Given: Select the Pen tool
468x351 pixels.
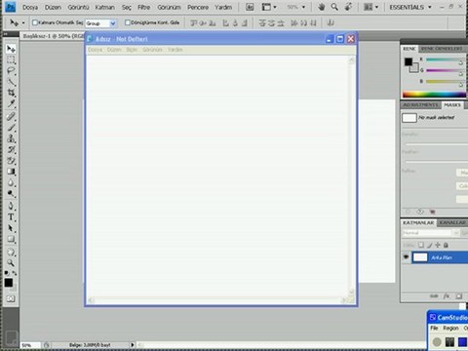Looking at the screenshot, I should (x=11, y=206).
